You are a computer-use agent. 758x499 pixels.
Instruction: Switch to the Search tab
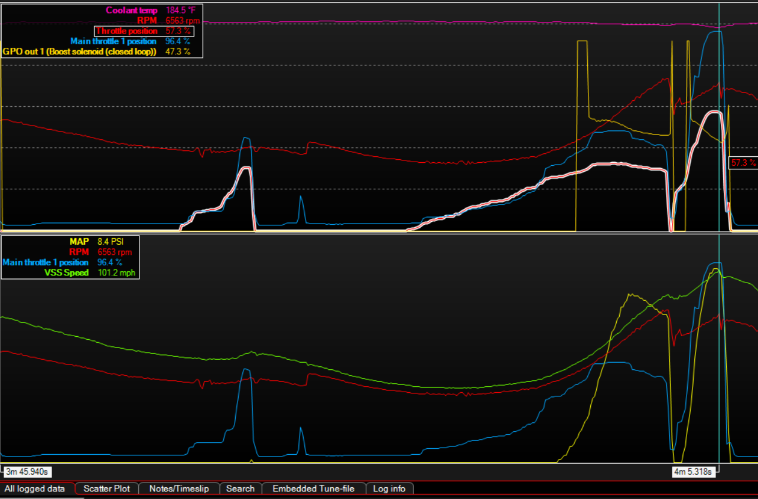(x=240, y=488)
